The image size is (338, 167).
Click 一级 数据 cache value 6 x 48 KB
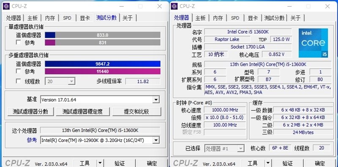click(x=303, y=110)
